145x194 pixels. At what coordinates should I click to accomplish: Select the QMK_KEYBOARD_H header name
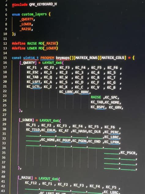(43, 4)
